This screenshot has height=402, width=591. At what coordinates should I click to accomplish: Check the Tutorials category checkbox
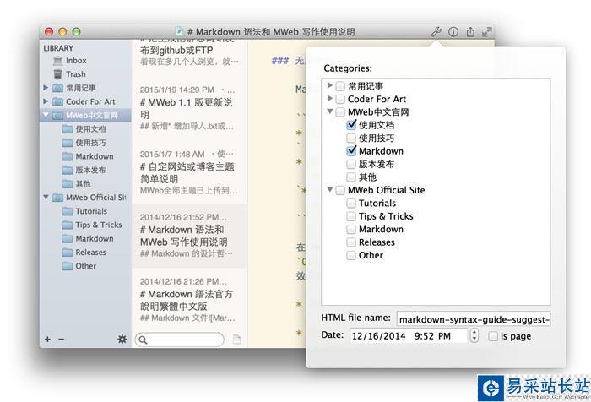click(x=351, y=203)
